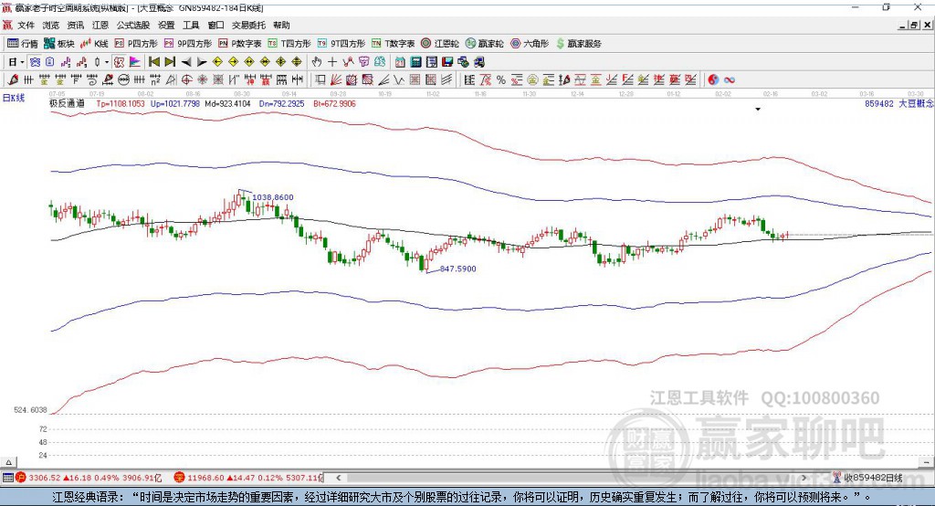Screen dimensions: 935x506
Task: Open the 文件 menu
Action: click(x=26, y=25)
